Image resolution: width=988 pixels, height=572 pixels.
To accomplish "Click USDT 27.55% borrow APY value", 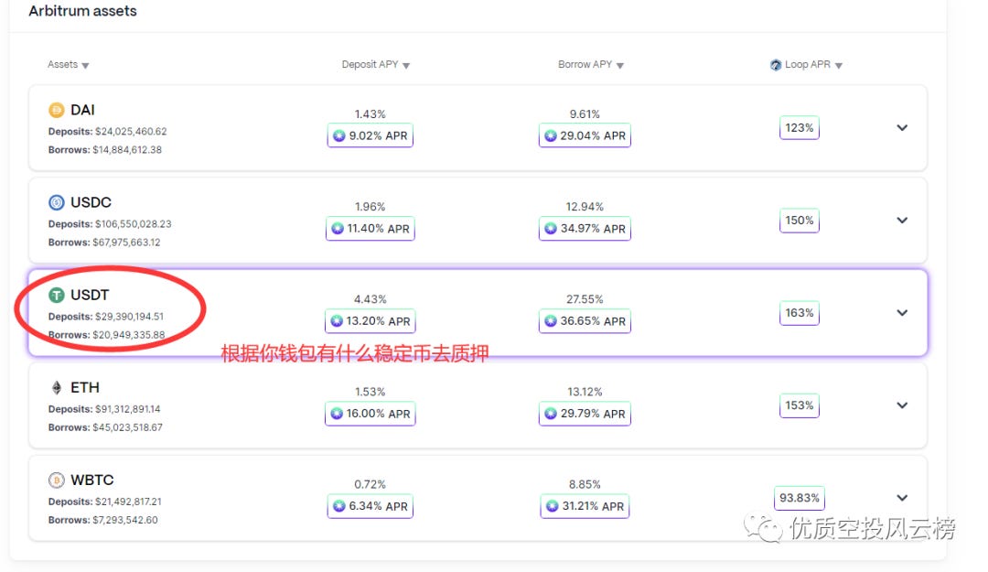I will pos(585,299).
